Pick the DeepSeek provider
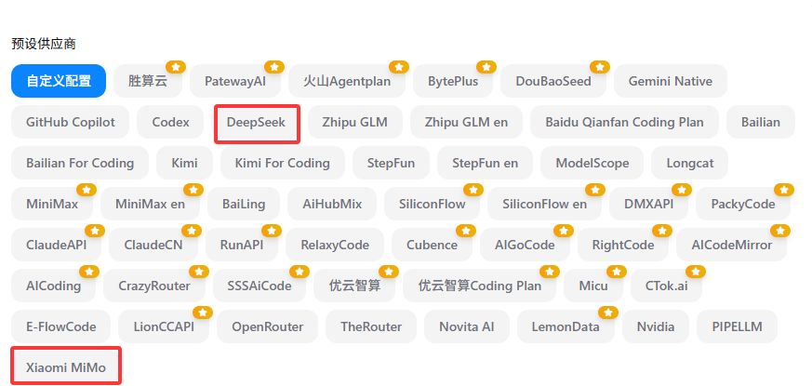This screenshot has width=812, height=386. point(256,122)
